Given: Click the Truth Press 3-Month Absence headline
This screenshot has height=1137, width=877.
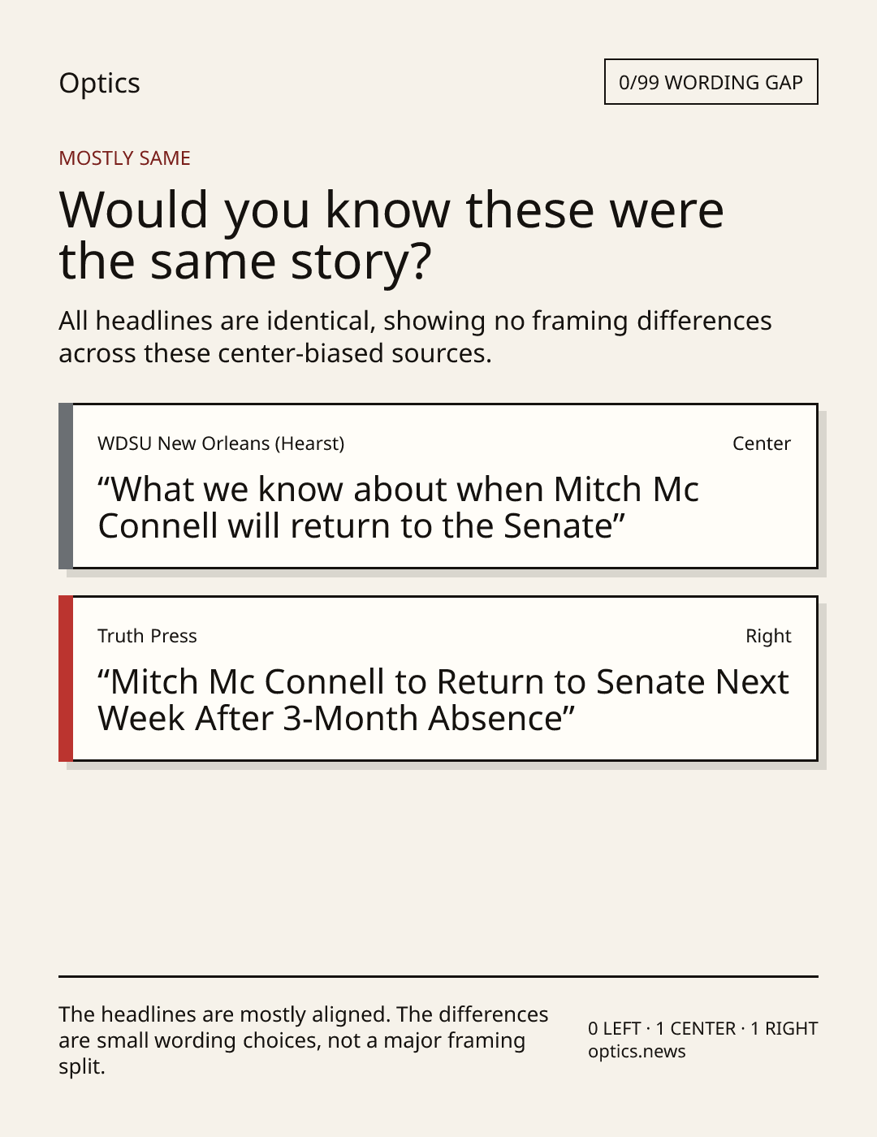Looking at the screenshot, I should pos(443,700).
